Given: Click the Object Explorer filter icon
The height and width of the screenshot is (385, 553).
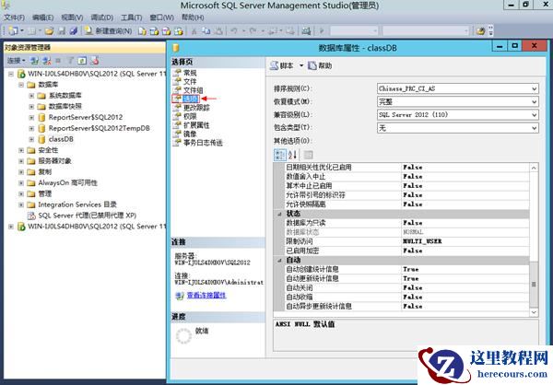Looking at the screenshot, I should pos(70,61).
